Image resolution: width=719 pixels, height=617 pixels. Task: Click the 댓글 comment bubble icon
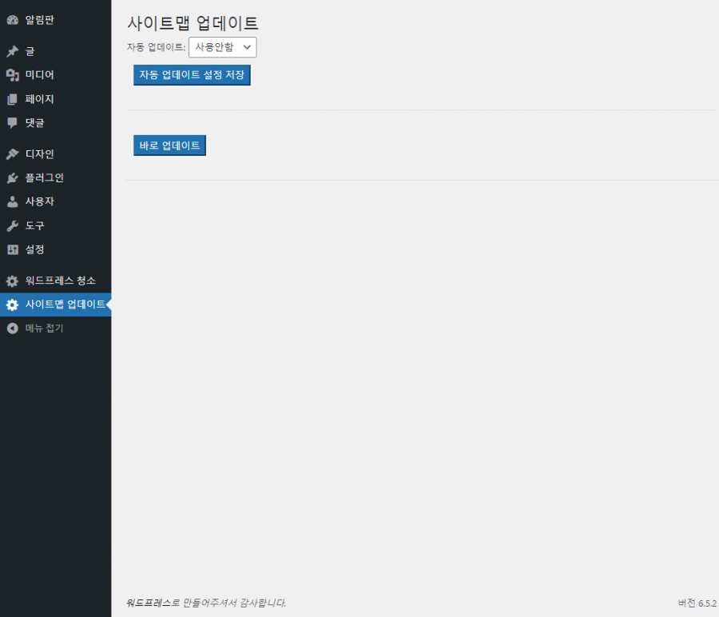12,122
